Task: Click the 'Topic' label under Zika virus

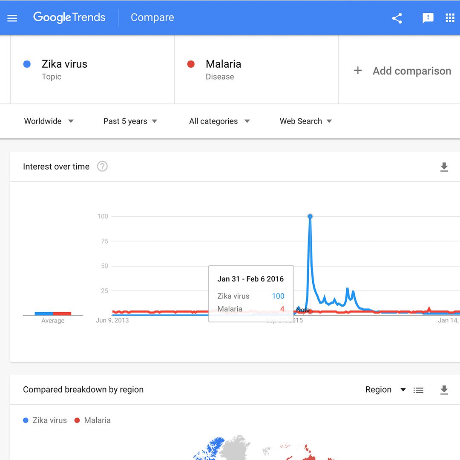Action: [52, 77]
